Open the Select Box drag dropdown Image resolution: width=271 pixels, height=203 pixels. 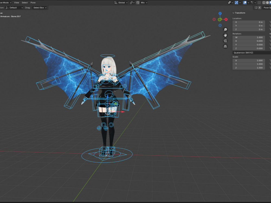coord(40,8)
